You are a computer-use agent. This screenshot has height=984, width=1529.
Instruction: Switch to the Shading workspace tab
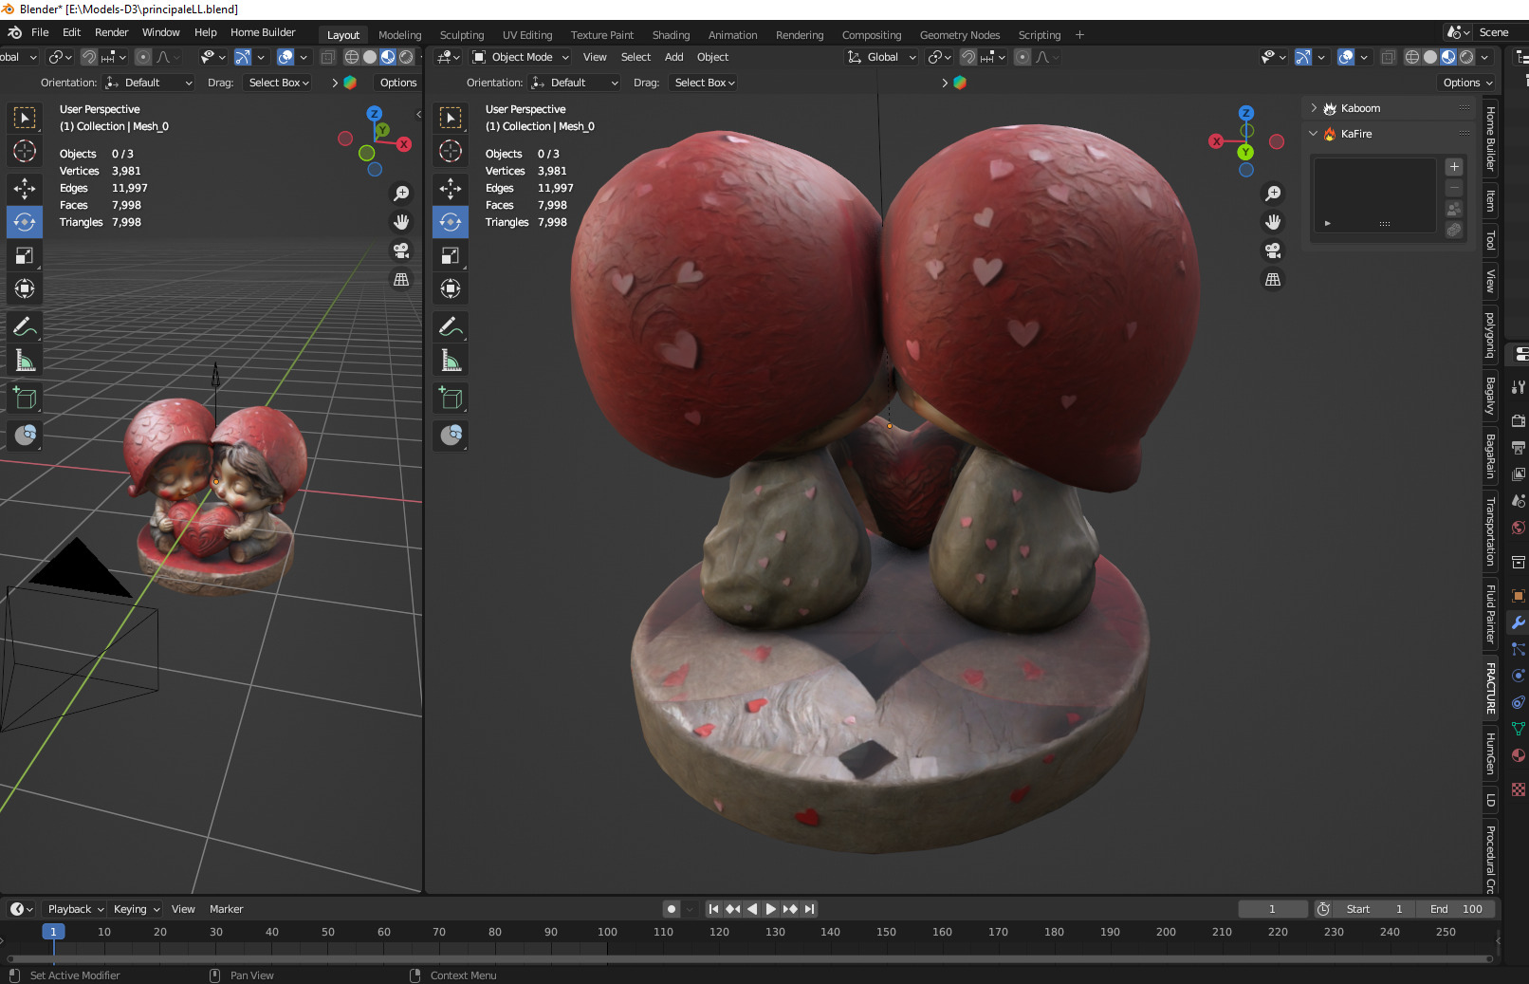(x=671, y=35)
